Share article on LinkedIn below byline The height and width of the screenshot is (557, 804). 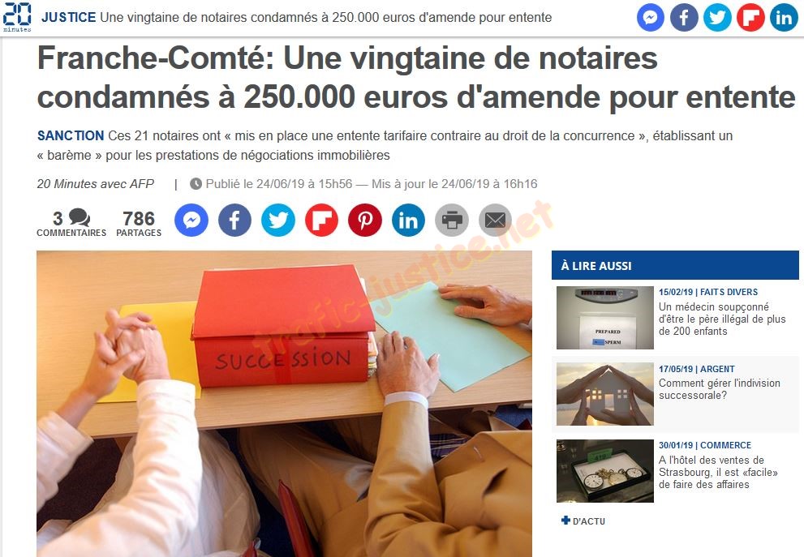408,221
